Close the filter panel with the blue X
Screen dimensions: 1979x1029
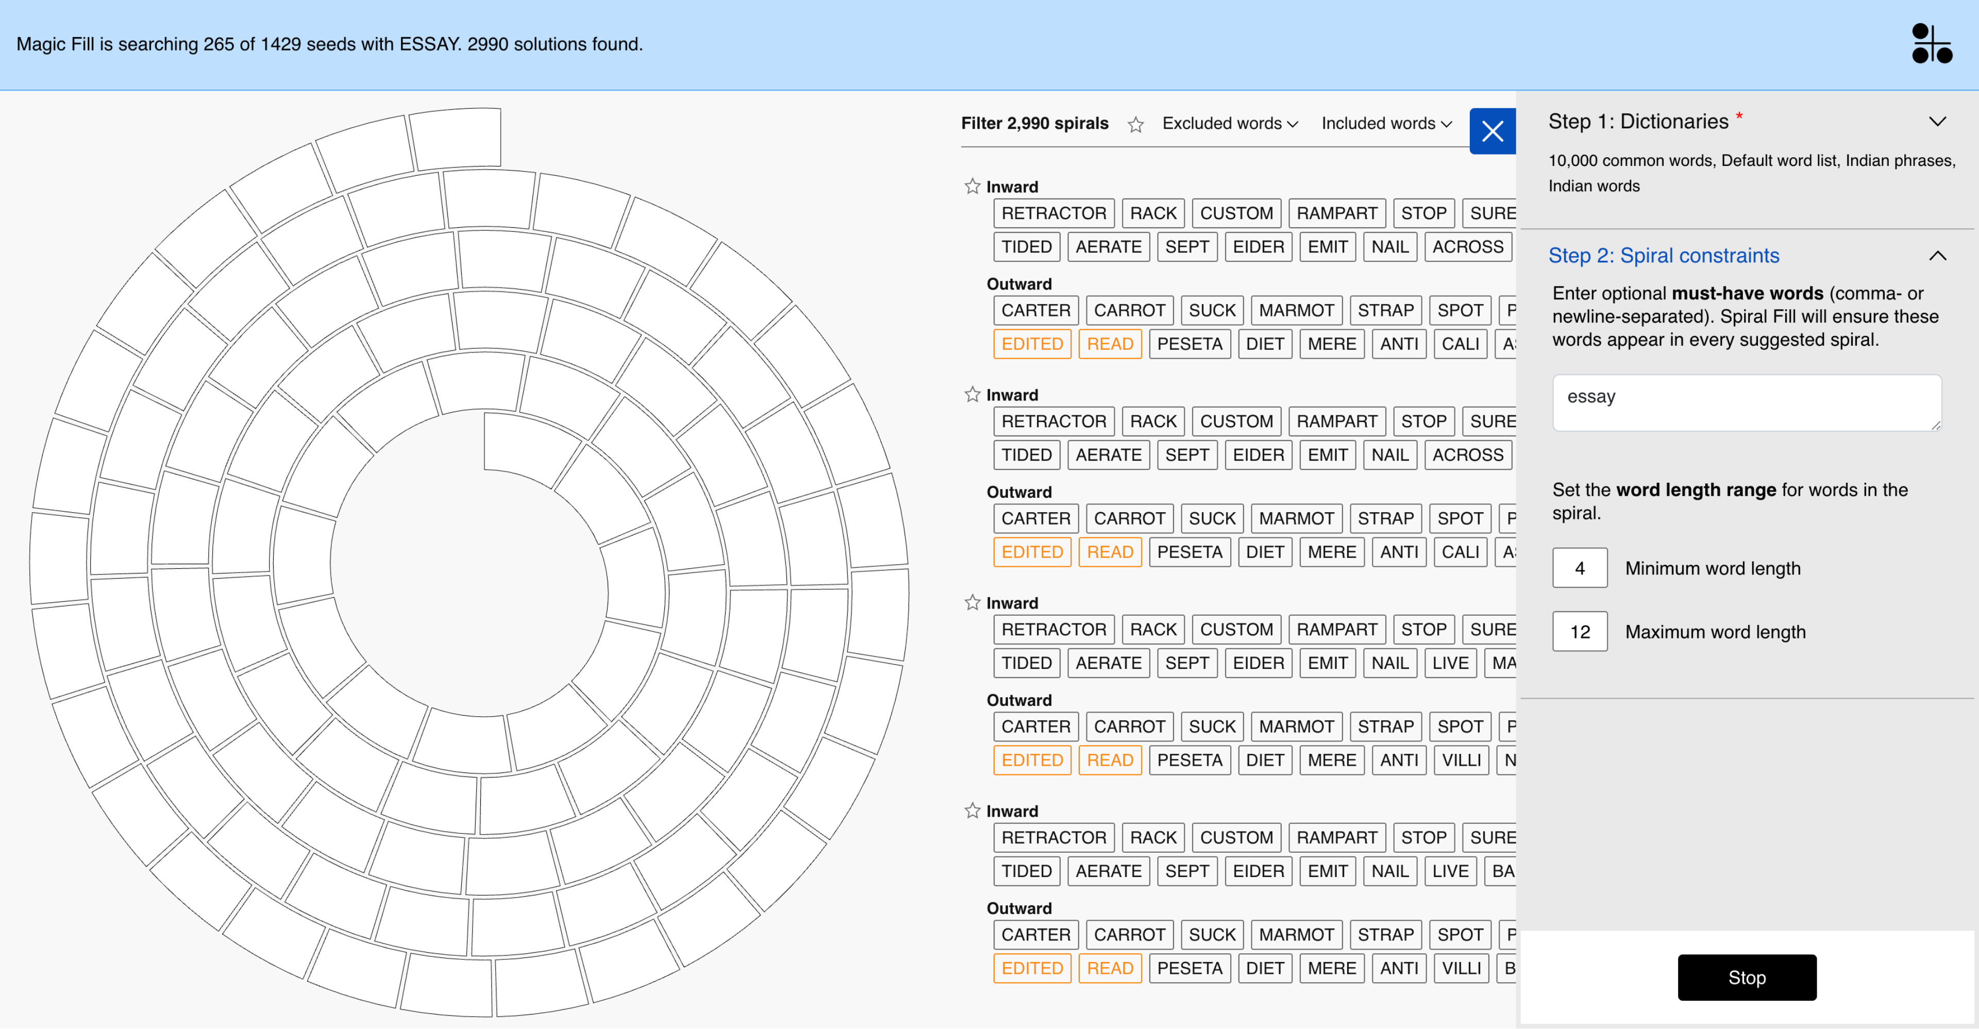(x=1492, y=131)
